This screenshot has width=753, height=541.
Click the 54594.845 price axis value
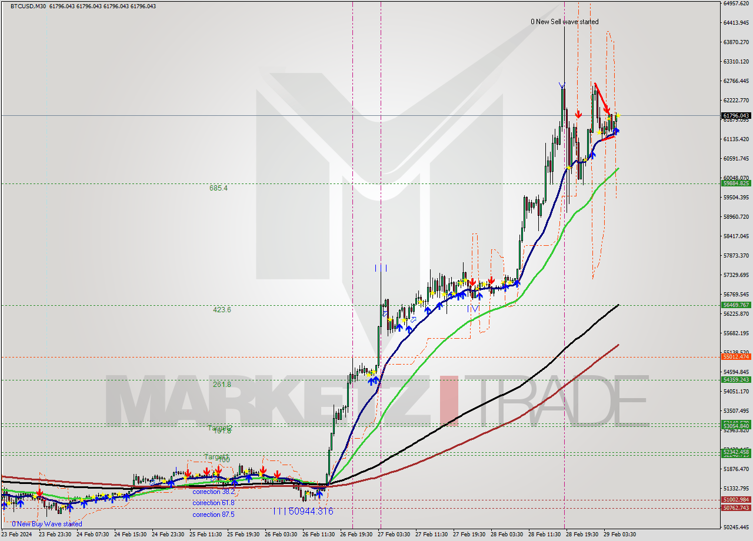coord(736,372)
